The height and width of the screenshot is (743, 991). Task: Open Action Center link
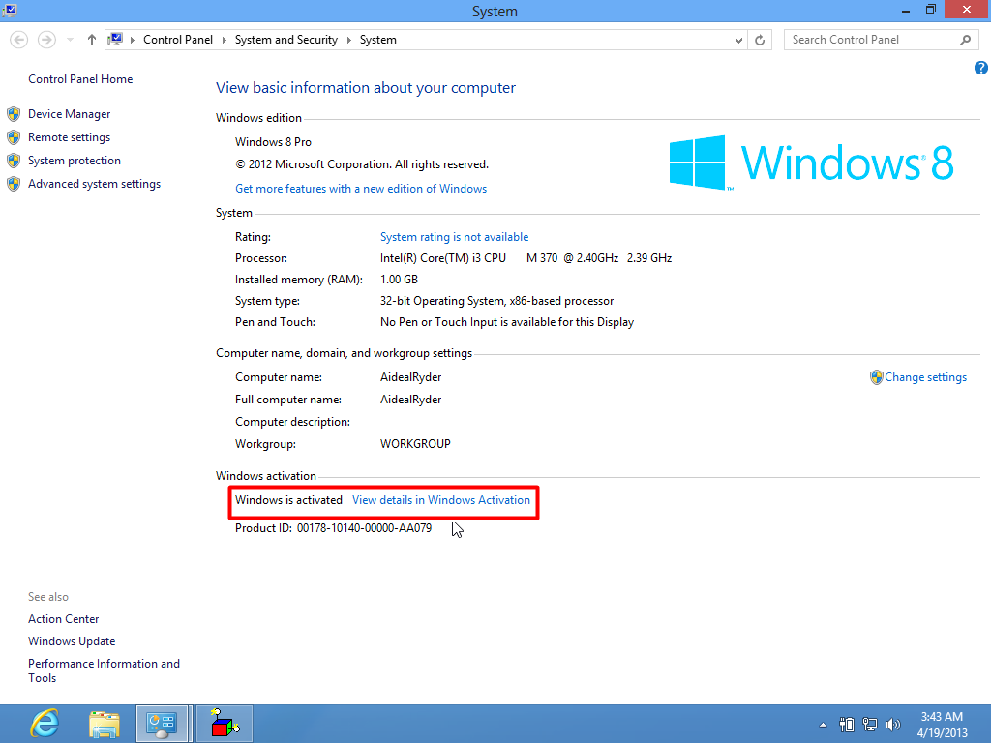coord(63,619)
